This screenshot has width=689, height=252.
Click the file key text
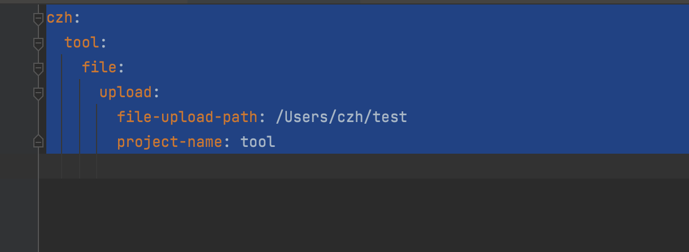pyautogui.click(x=99, y=67)
